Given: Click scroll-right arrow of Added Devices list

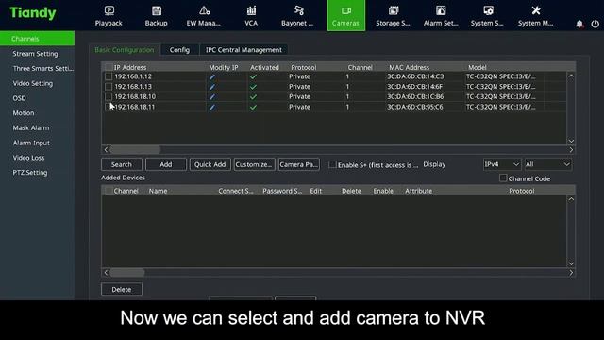Looking at the screenshot, I should (571, 273).
